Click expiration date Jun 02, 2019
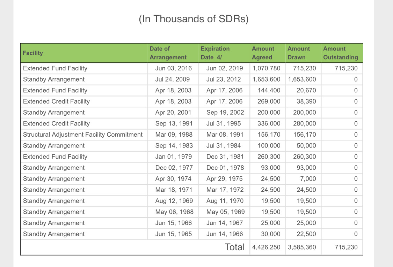The width and height of the screenshot is (393, 267). [x=225, y=68]
